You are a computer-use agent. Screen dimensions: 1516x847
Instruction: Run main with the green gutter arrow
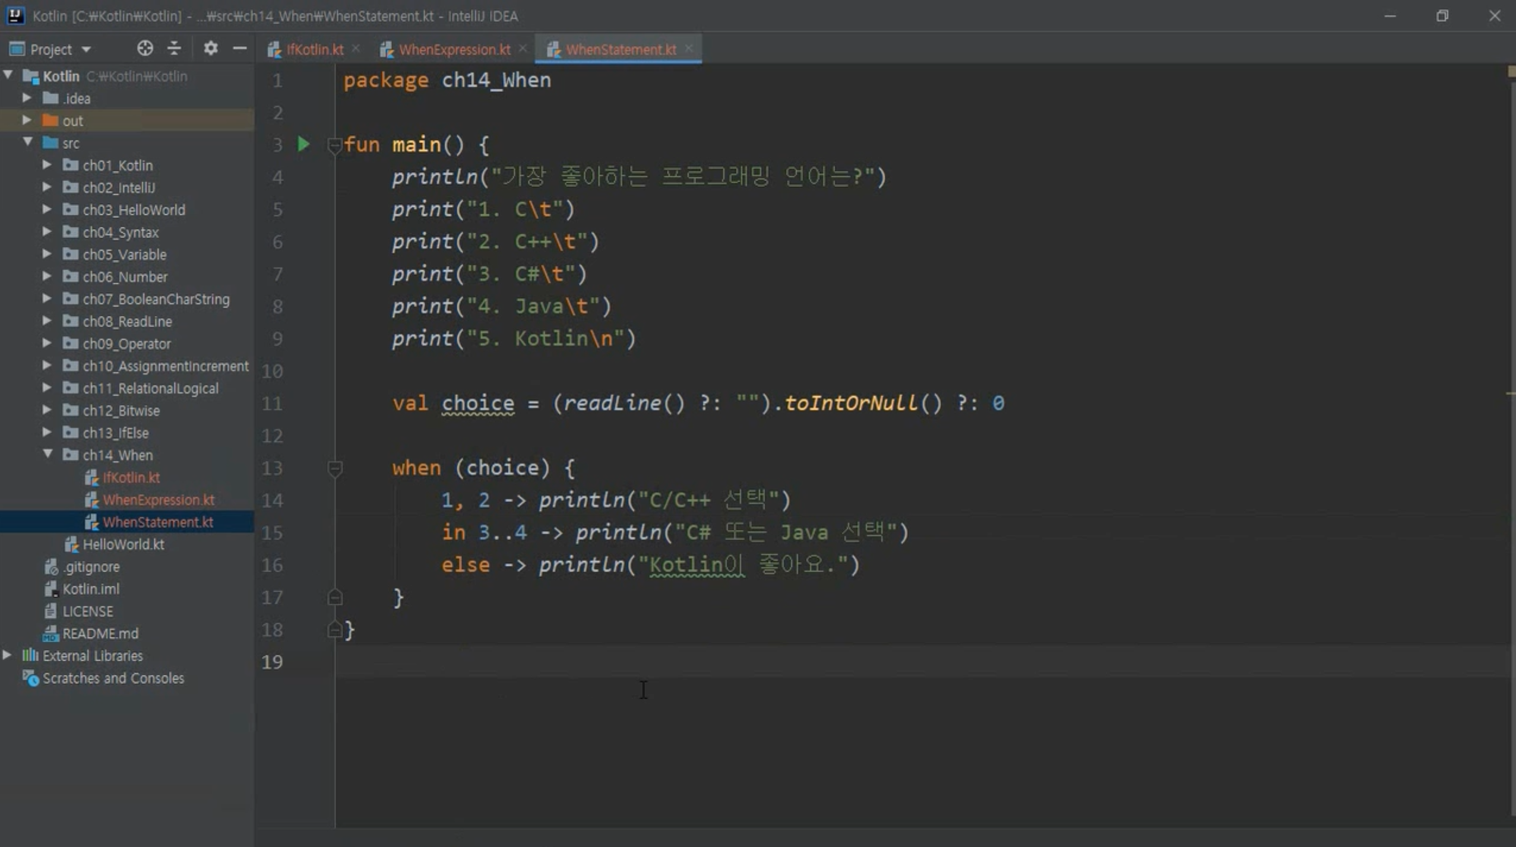tap(303, 144)
